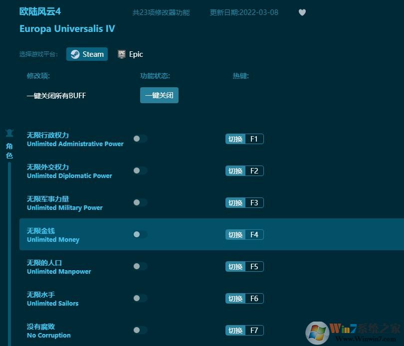
Task: Toggle Unlimited Military Power switch
Action: tap(140, 202)
